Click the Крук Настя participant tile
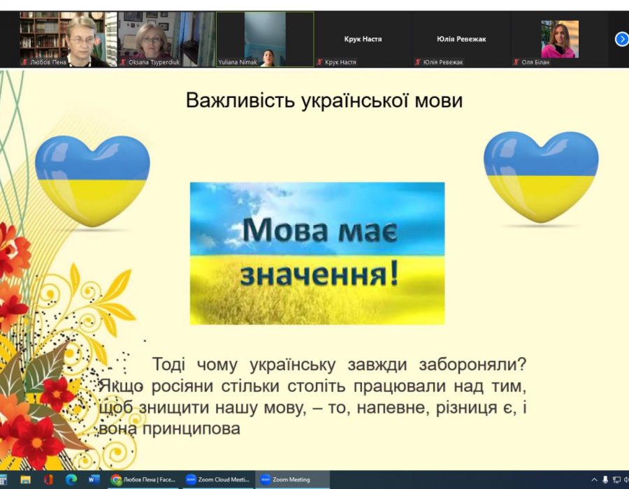 point(363,39)
